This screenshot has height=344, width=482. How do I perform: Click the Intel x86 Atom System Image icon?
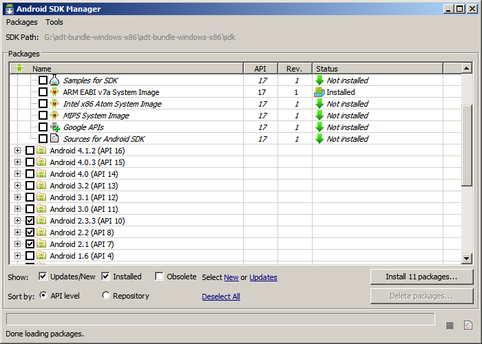click(54, 103)
